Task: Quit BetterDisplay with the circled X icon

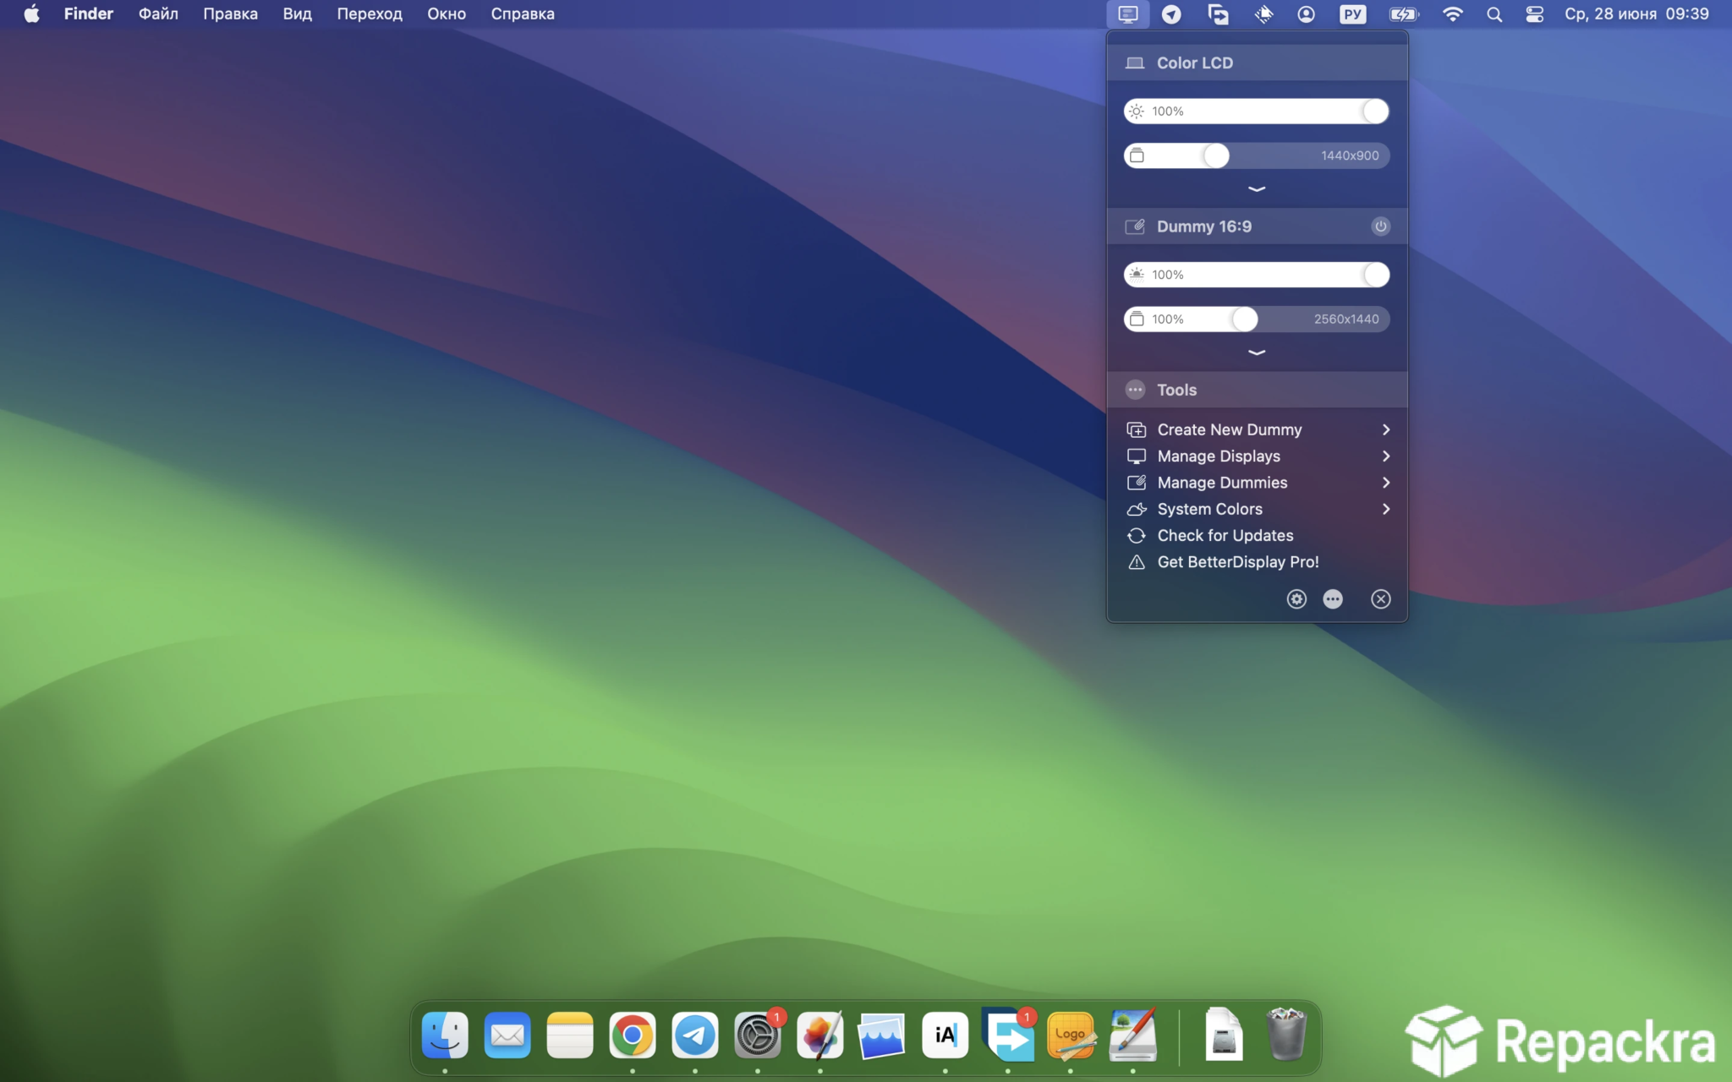Action: click(1380, 598)
